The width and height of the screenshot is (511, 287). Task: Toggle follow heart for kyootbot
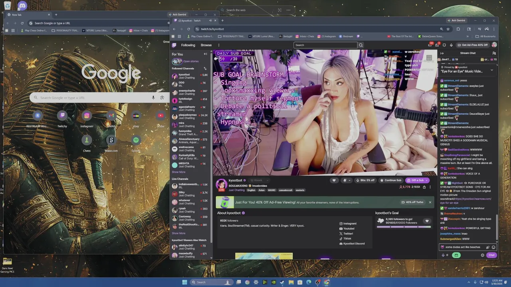coord(334,180)
